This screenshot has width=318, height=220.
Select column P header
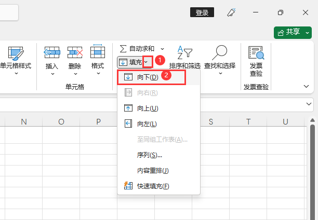(x=98, y=122)
